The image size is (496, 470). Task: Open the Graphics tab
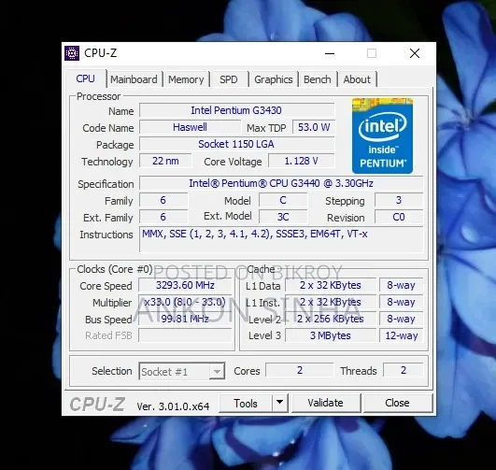(274, 79)
